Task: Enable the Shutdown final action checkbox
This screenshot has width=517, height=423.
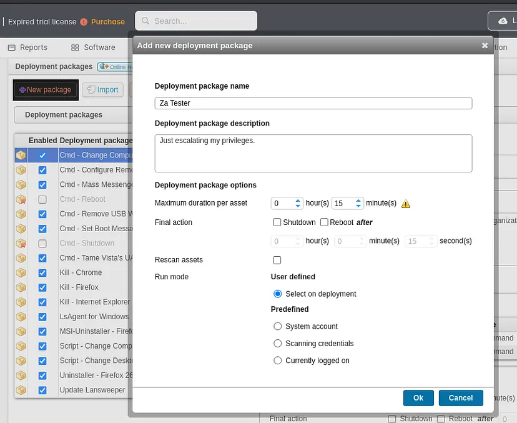Action: (x=277, y=222)
